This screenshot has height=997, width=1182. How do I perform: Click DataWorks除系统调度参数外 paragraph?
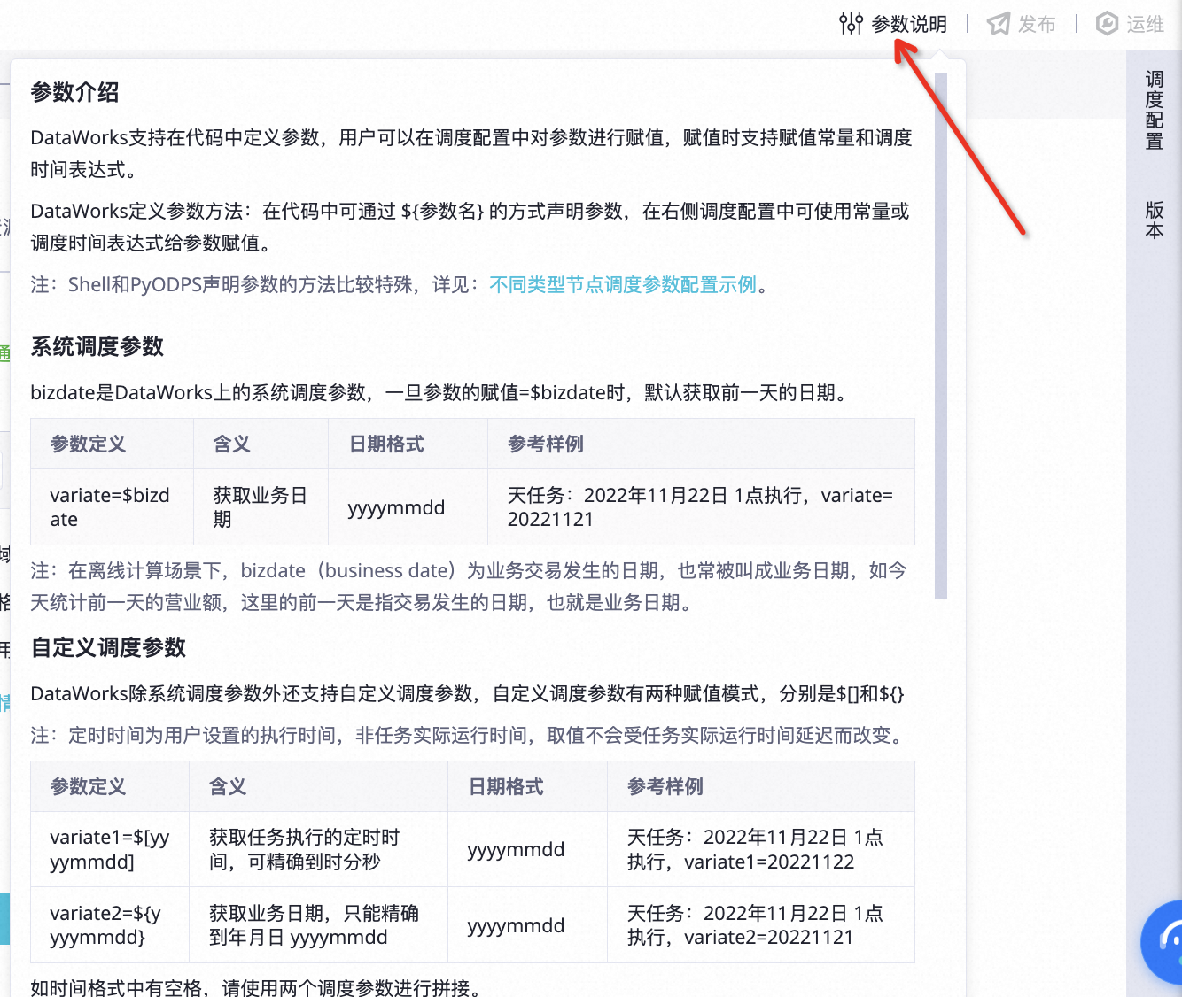467,693
